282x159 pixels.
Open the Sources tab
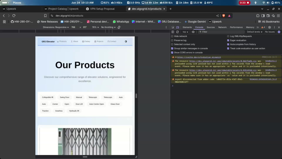[x=211, y=27]
